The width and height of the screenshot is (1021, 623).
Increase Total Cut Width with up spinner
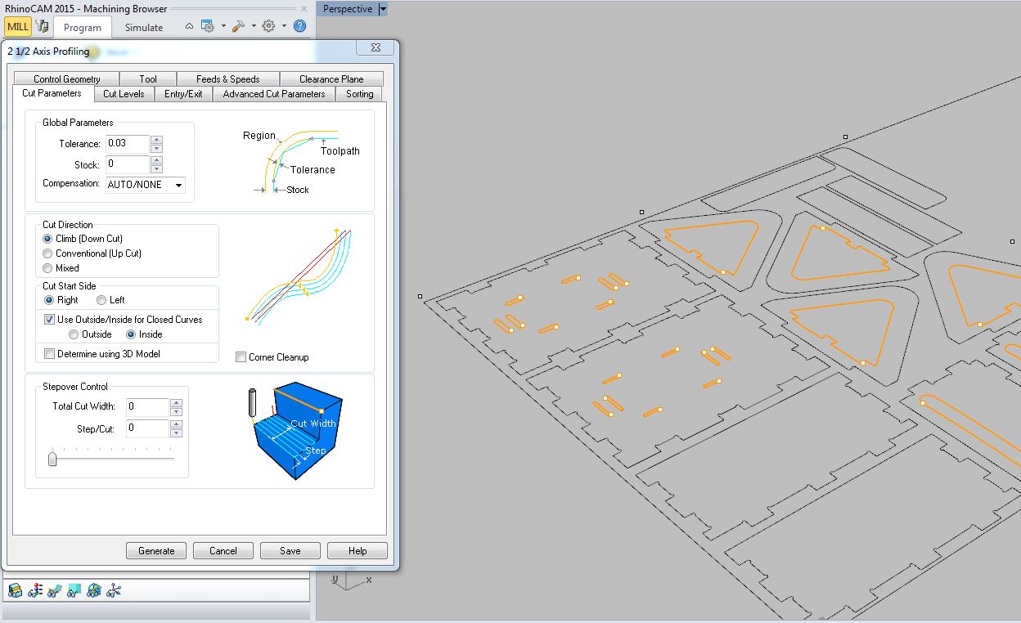coord(177,402)
